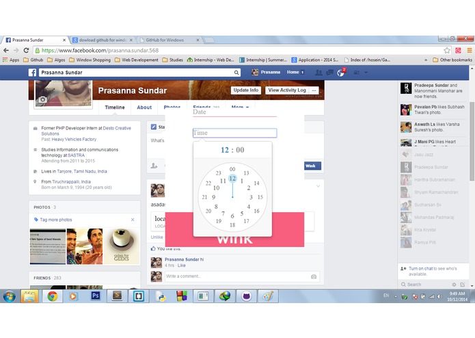Open friend requests icon in Facebook header
475x338 pixels.
click(x=318, y=73)
